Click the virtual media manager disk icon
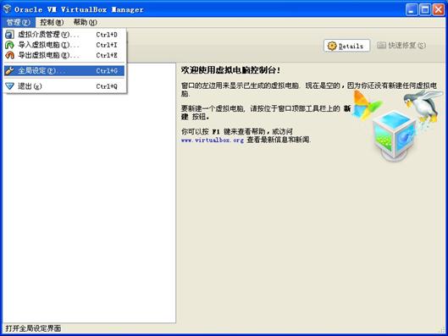The image size is (448, 336). [9, 35]
